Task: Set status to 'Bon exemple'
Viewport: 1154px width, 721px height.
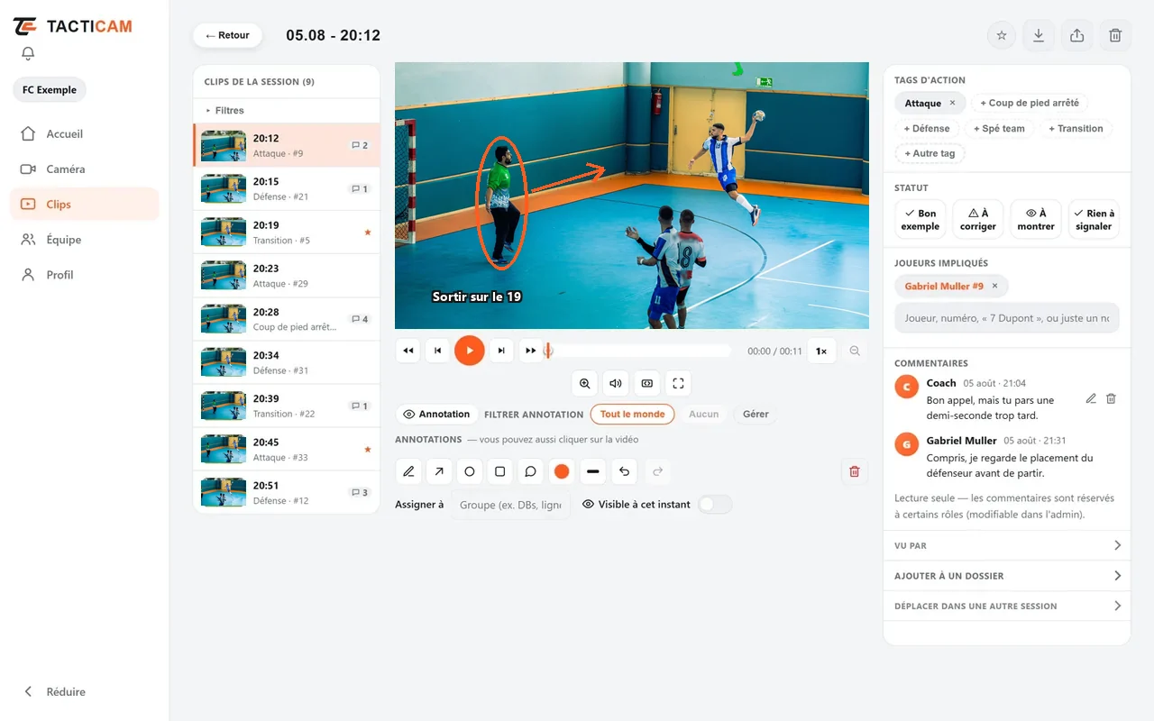Action: click(920, 220)
